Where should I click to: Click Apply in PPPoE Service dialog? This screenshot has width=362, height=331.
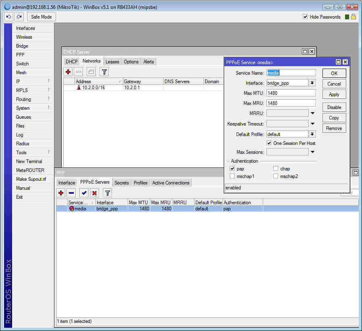point(334,94)
